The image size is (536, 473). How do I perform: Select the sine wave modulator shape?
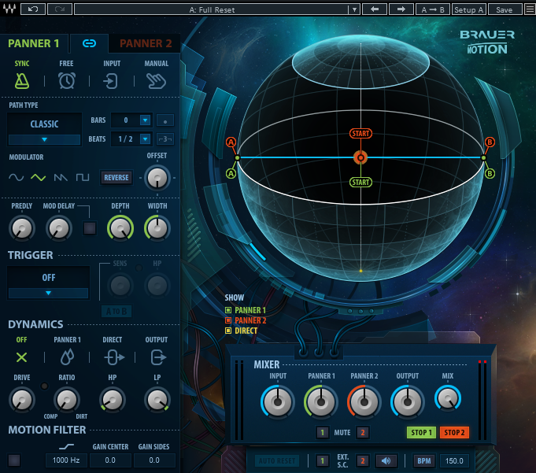[17, 178]
